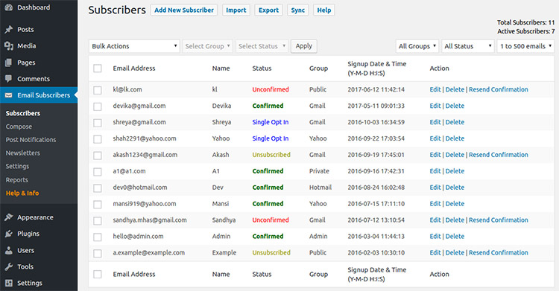Image resolution: width=559 pixels, height=291 pixels.
Task: Click the Email Address column header
Action: [134, 68]
